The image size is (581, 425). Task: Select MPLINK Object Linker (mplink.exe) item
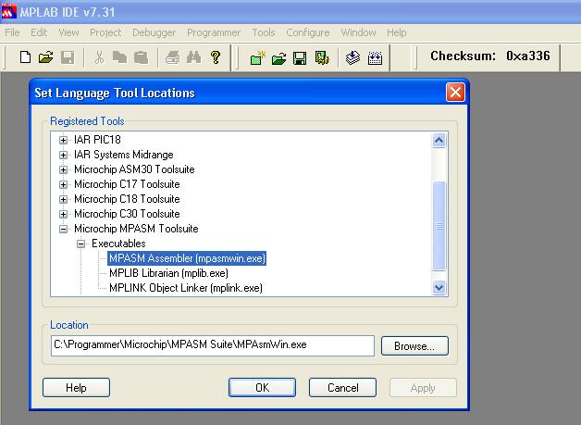tap(186, 288)
